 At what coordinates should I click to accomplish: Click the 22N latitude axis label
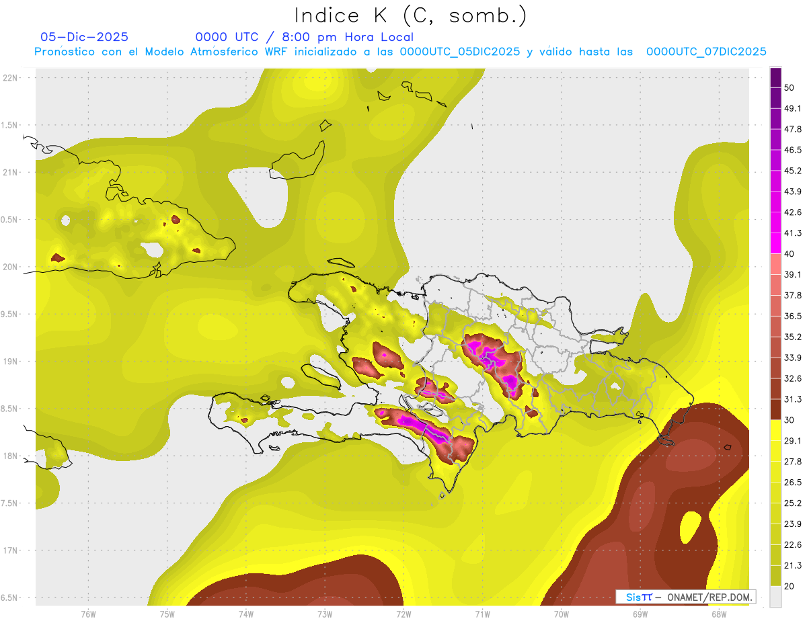tap(11, 77)
